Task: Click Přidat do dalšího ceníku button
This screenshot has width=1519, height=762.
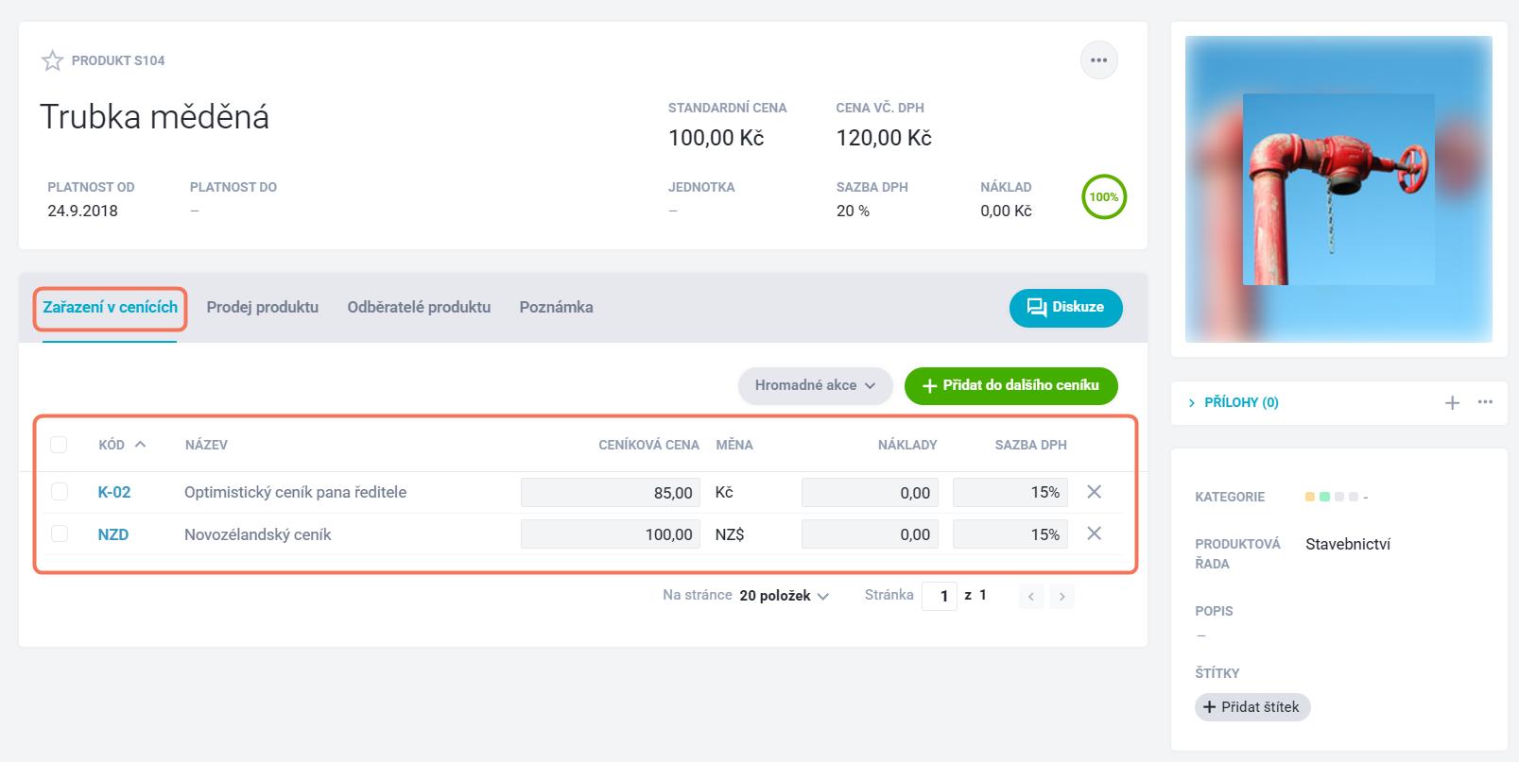Action: (1010, 385)
